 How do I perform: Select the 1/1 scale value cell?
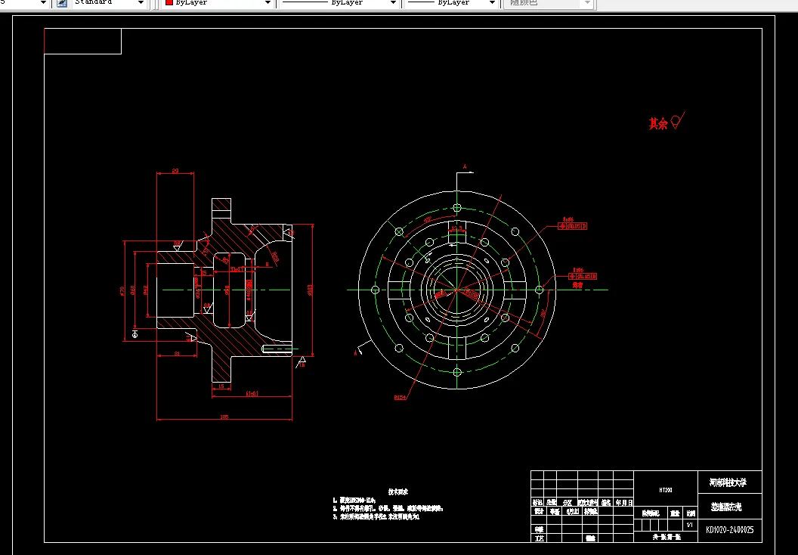(690, 525)
